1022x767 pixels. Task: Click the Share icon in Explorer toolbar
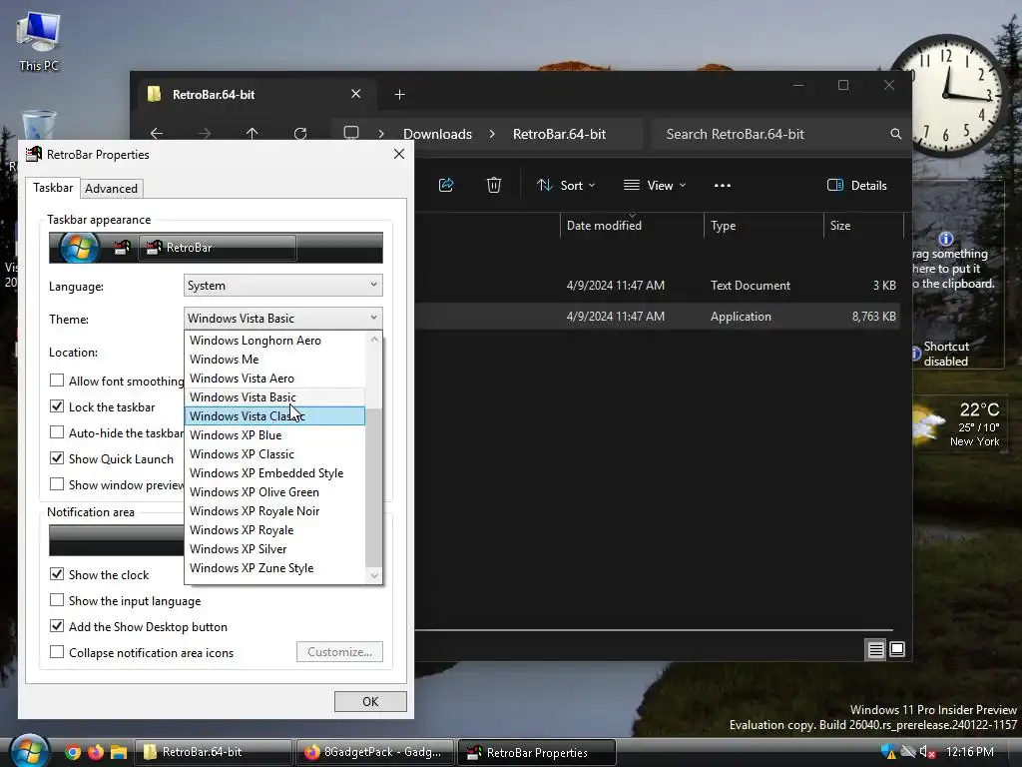tap(446, 185)
